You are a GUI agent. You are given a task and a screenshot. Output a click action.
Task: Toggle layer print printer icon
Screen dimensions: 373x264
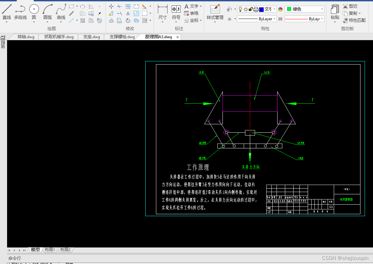click(x=256, y=9)
